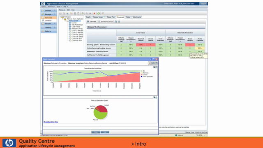Click the red X delete icon

(x=94, y=14)
